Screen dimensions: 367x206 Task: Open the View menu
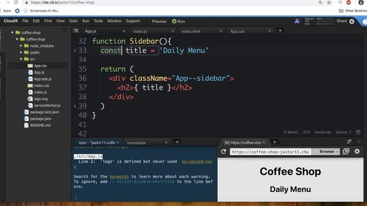tap(60, 21)
